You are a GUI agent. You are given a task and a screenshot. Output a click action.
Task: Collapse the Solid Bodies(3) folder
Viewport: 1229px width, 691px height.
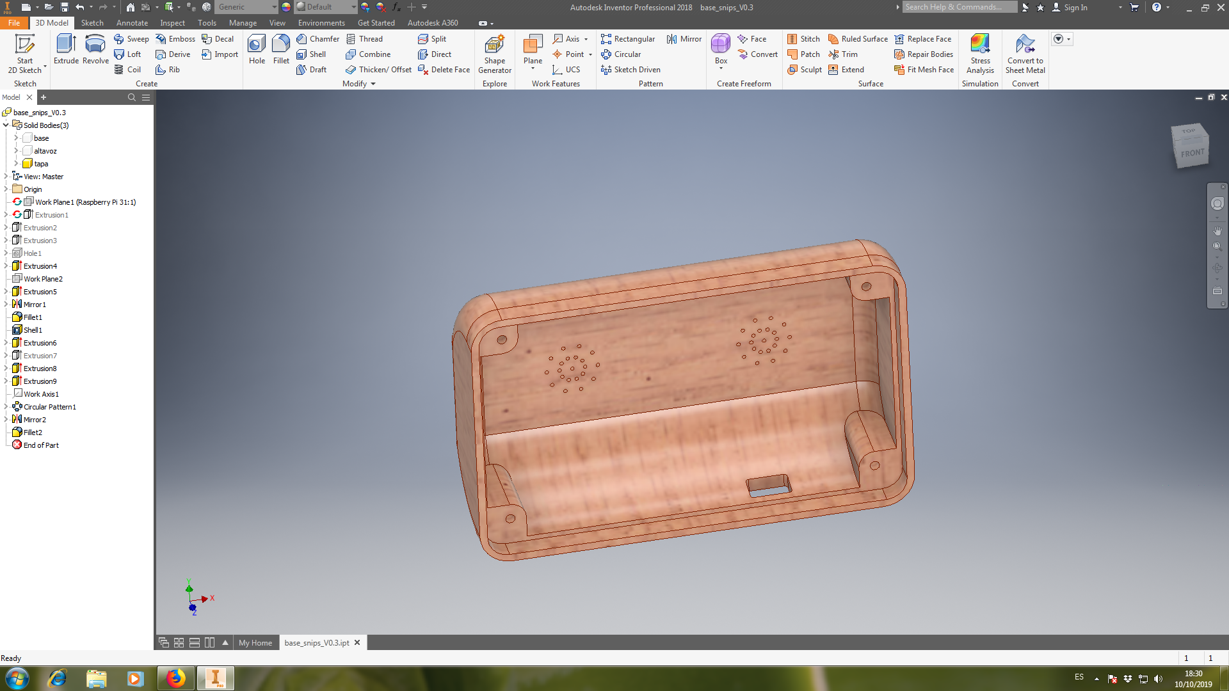pos(6,125)
